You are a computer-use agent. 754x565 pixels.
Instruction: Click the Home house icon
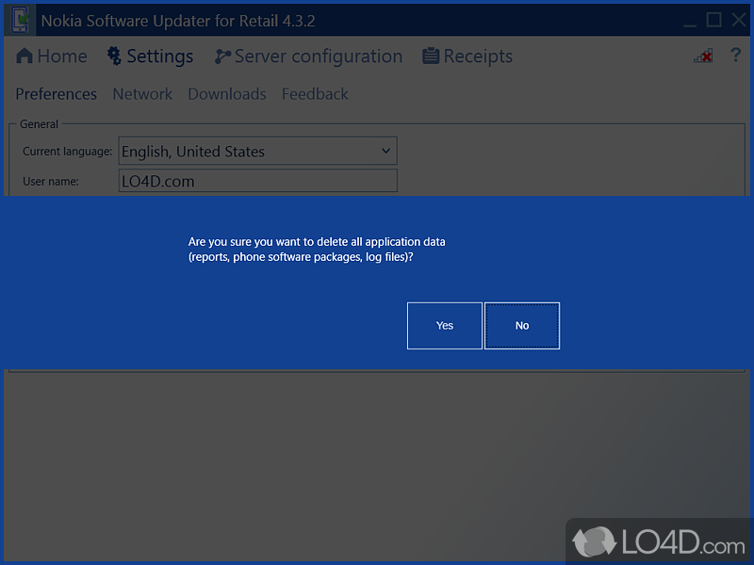pos(25,56)
